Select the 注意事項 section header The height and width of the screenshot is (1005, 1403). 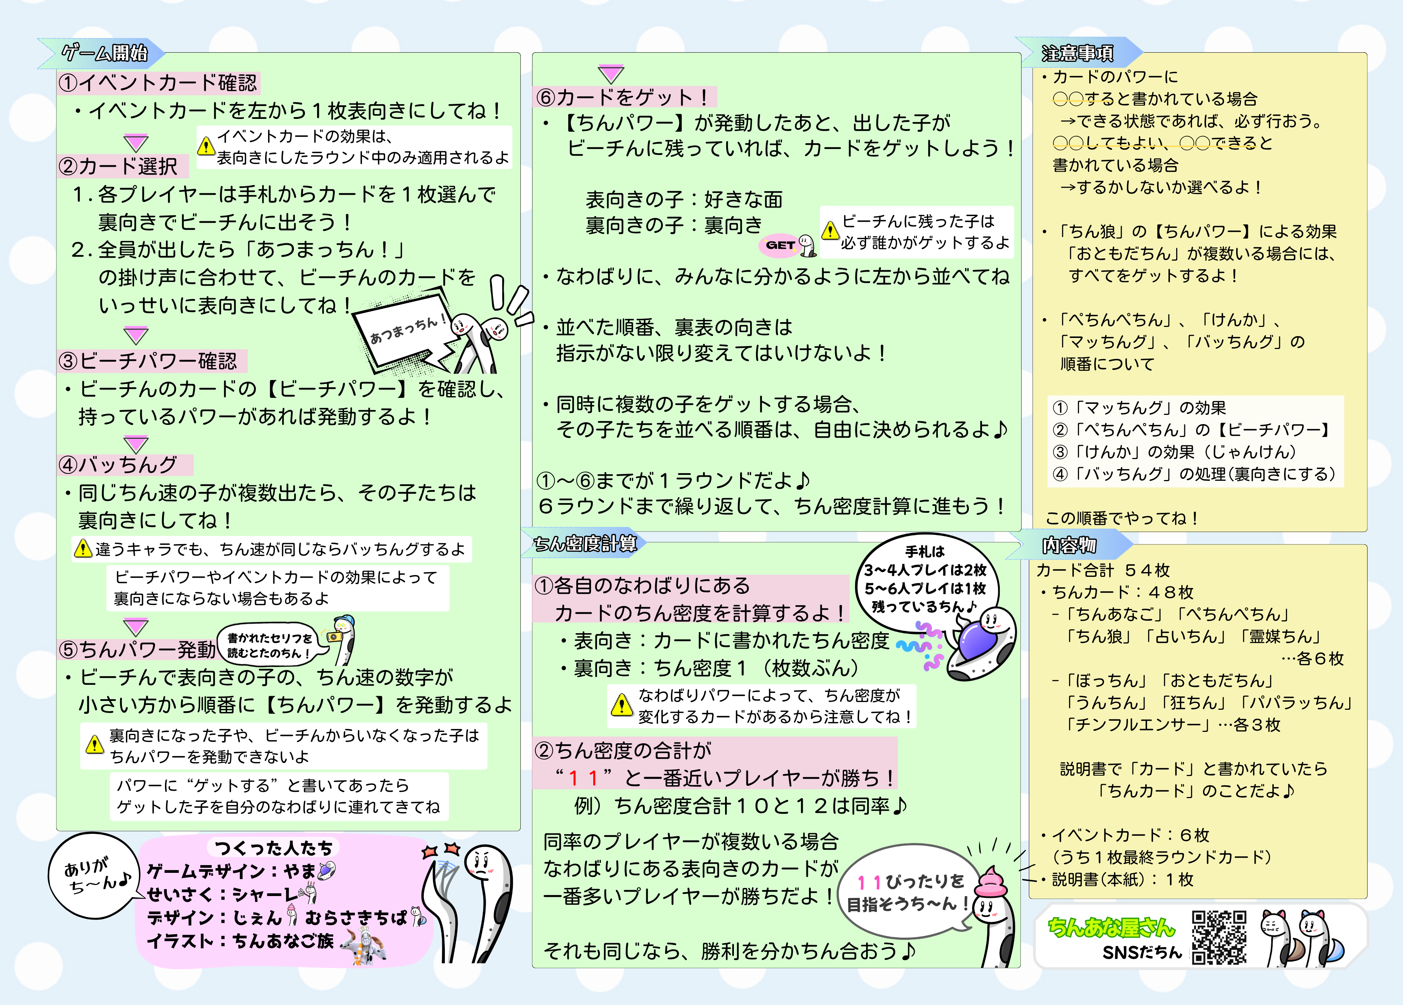tap(1077, 54)
